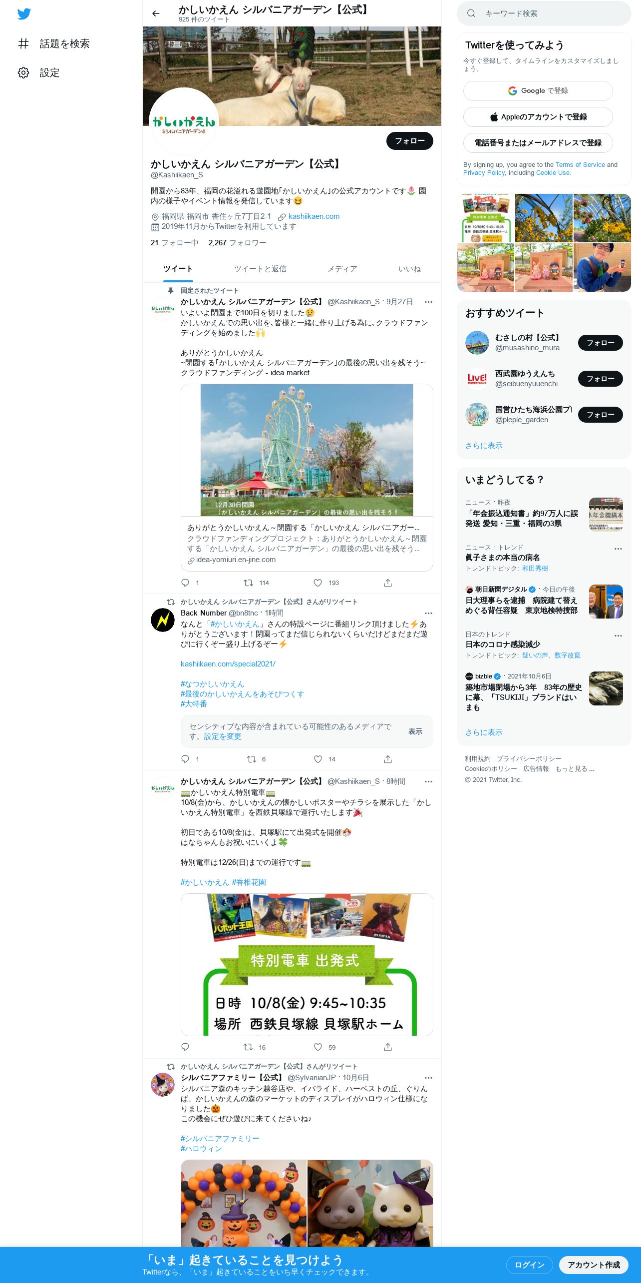Viewport: 641px width, 1283px height.
Task: Open the Halloween balloon arch photo
Action: pos(244,1203)
